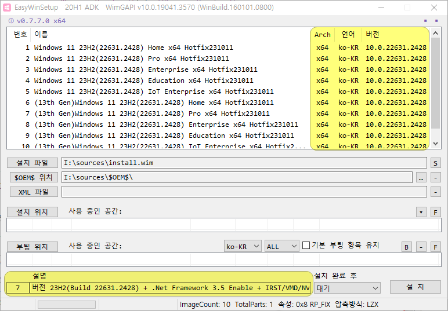Viewport: 448px width, 311px height.
Task: Click the S button next to install.wim path
Action: click(x=435, y=163)
